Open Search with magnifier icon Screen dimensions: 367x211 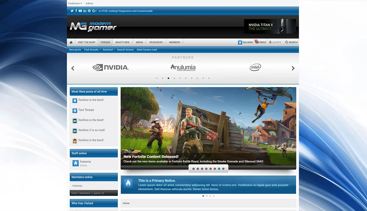(x=287, y=42)
